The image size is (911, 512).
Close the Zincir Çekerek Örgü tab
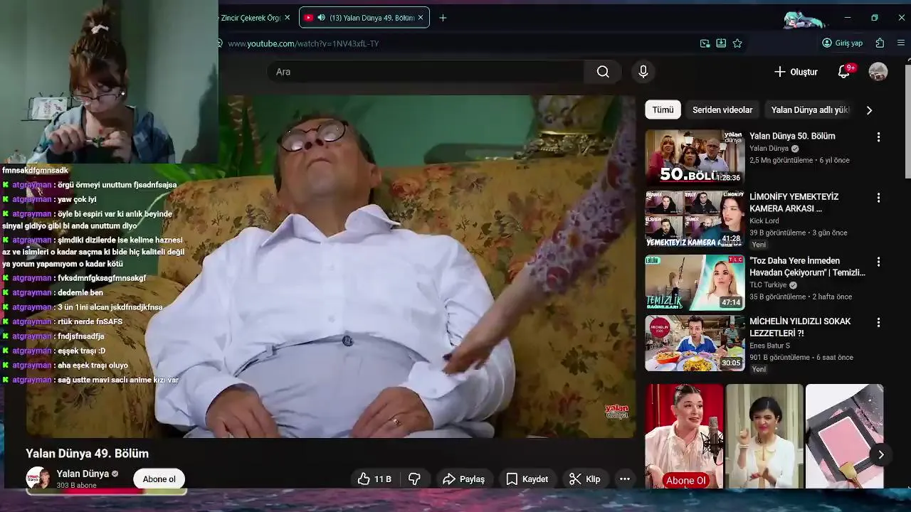click(x=287, y=18)
